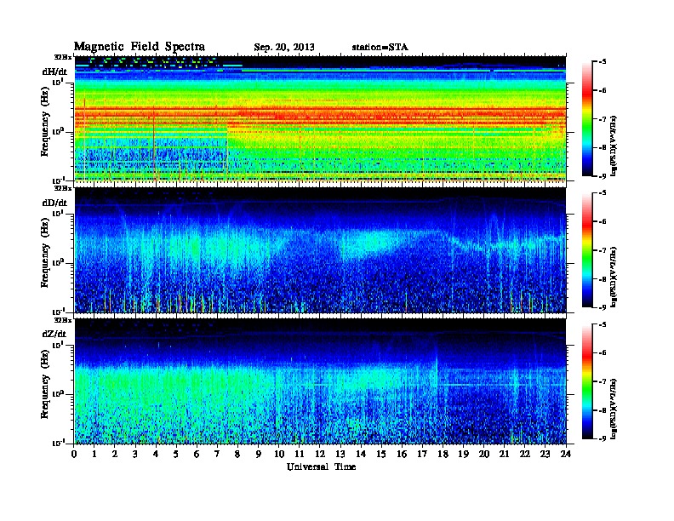Click hour tick label "15" on time axis
The image size is (674, 521).
(382, 454)
